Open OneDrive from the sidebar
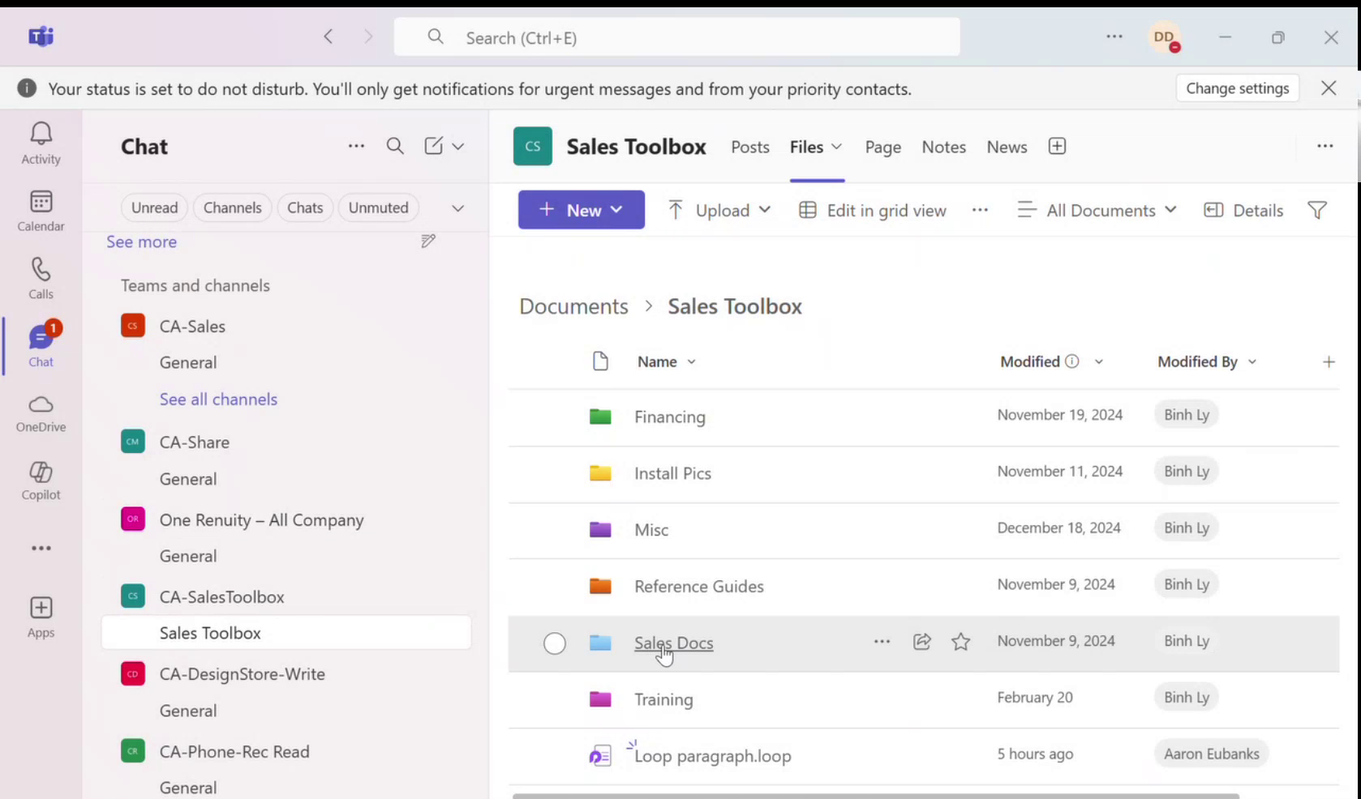Image resolution: width=1361 pixels, height=799 pixels. pos(41,413)
